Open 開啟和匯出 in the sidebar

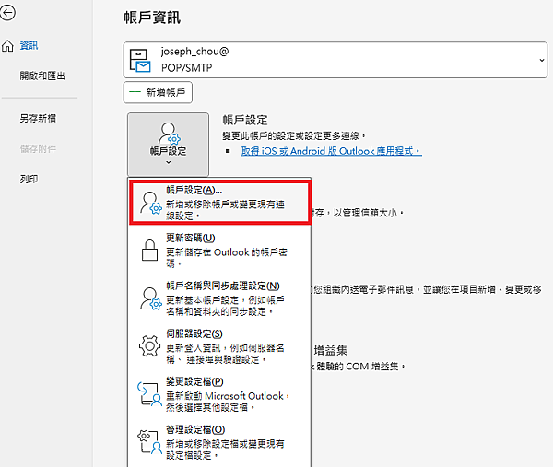[42, 76]
